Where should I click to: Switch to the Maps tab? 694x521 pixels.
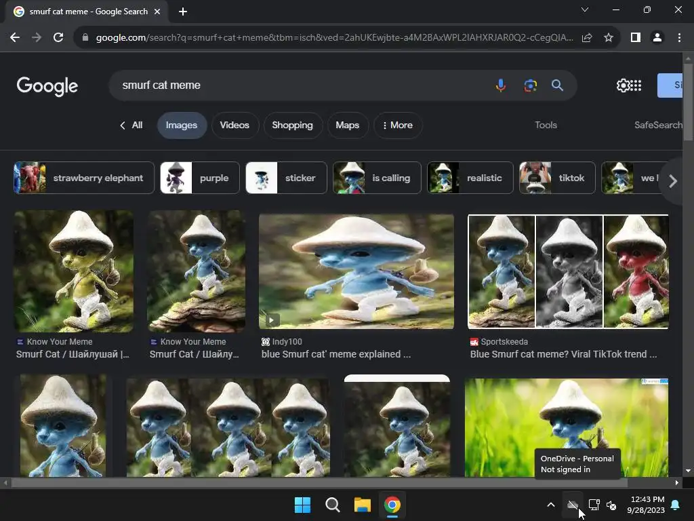pyautogui.click(x=348, y=126)
